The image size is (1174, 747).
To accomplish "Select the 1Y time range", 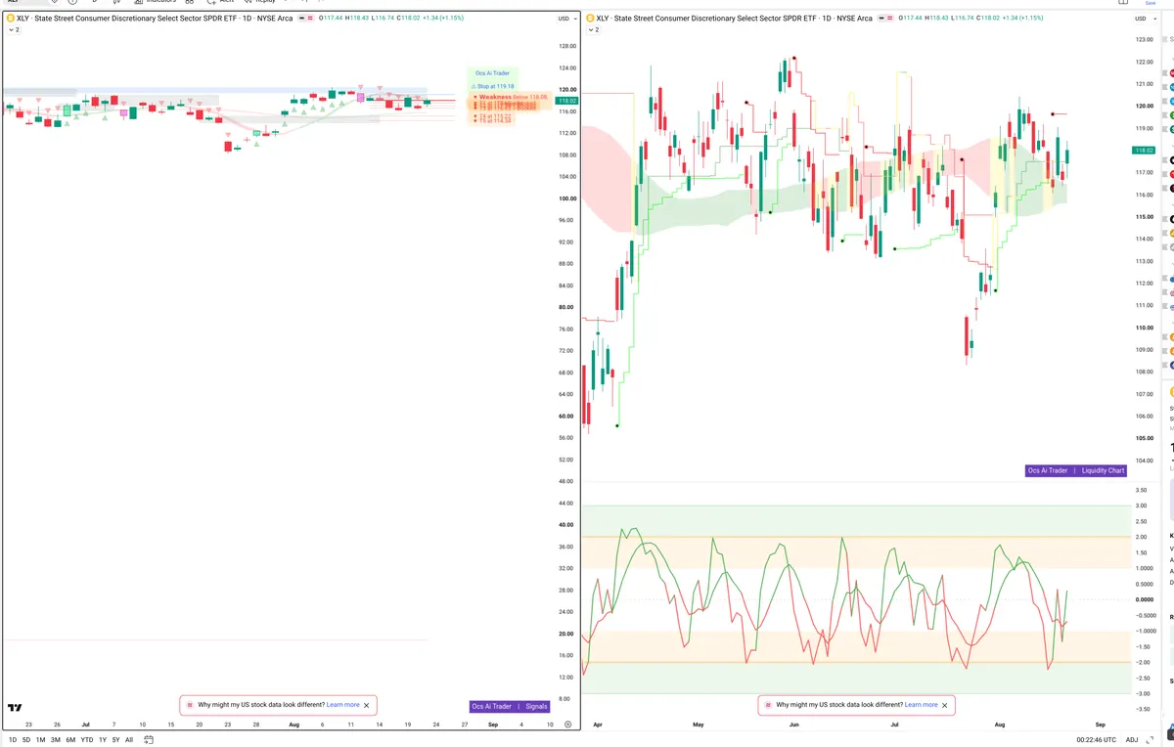I will click(x=103, y=740).
